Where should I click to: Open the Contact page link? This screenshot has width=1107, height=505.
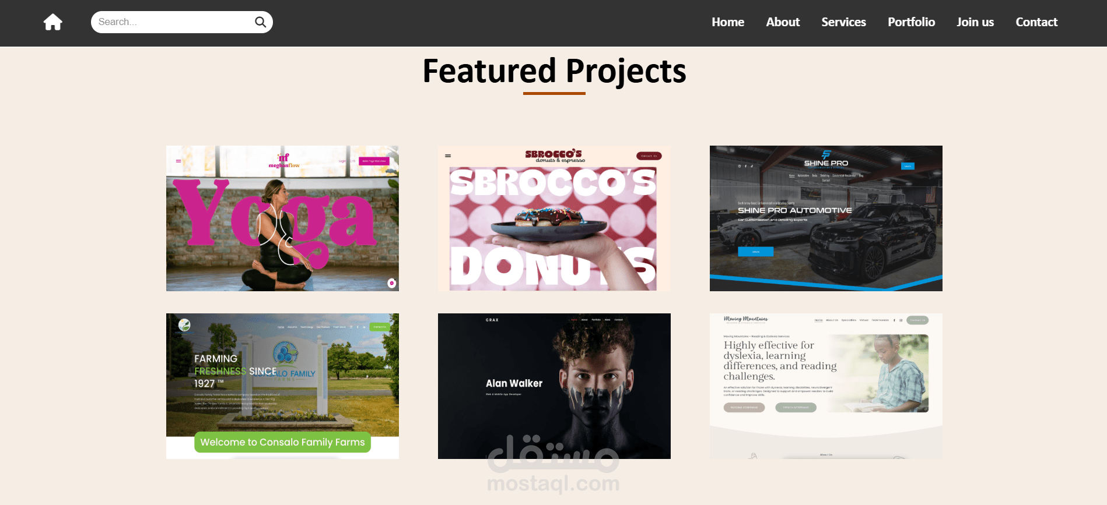[x=1036, y=22]
